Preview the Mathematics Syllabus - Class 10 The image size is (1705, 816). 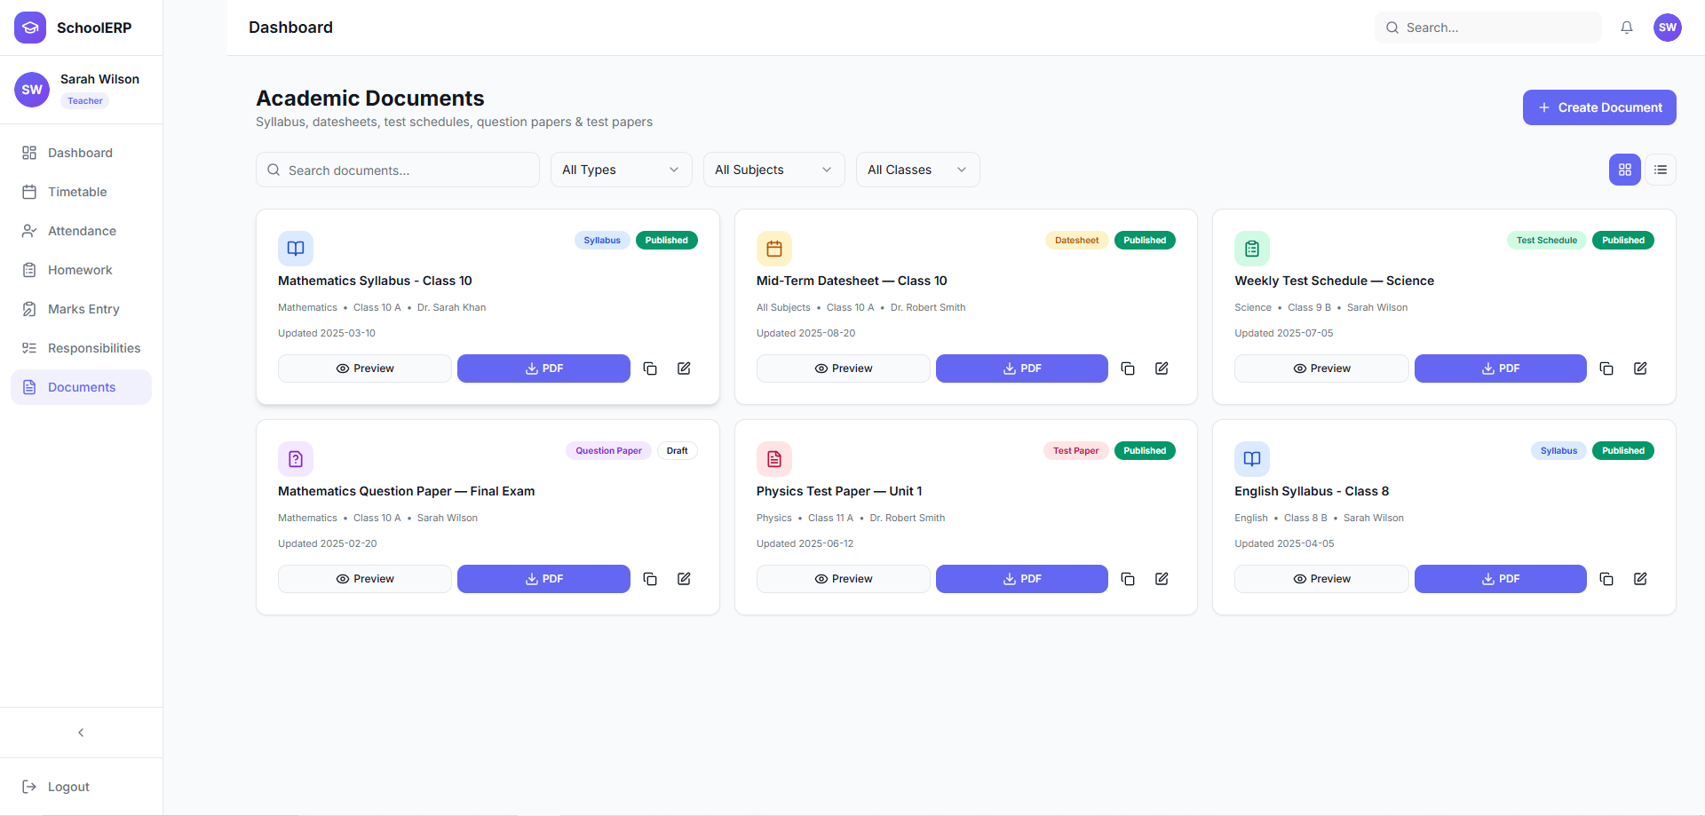tap(365, 368)
